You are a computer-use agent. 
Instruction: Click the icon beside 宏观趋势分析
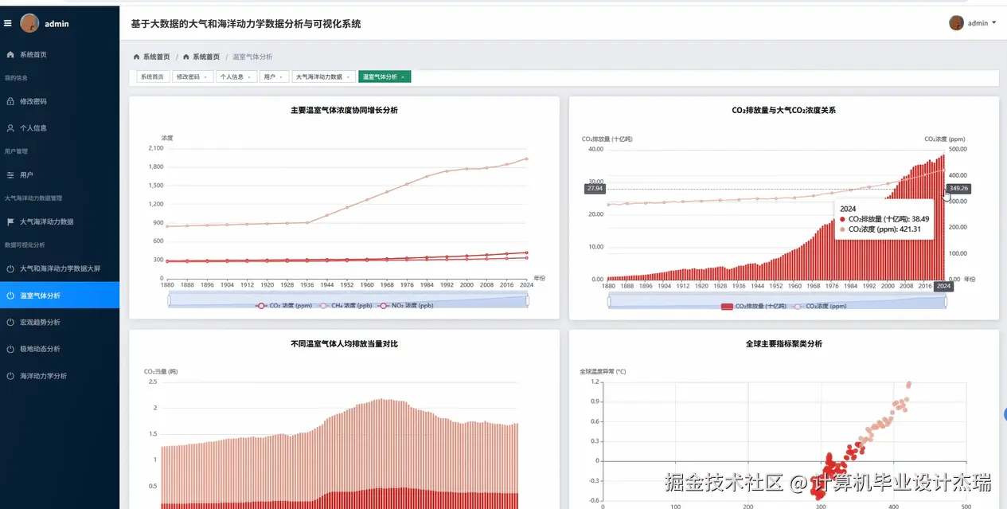coord(10,322)
